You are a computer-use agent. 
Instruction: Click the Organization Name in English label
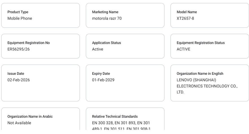pyautogui.click(x=200, y=74)
